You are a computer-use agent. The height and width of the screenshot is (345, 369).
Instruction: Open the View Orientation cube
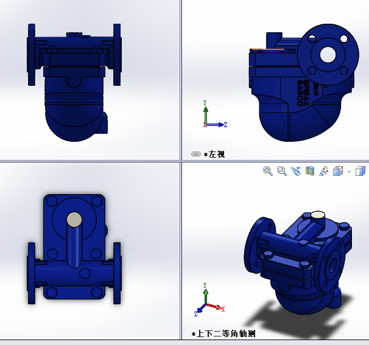click(338, 171)
